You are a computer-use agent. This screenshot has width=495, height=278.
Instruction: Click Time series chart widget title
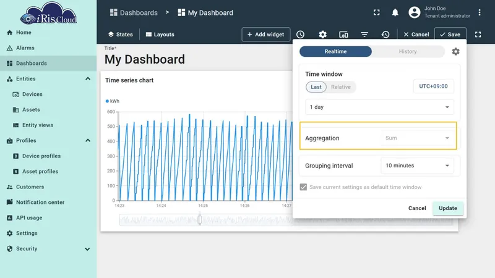coord(129,80)
